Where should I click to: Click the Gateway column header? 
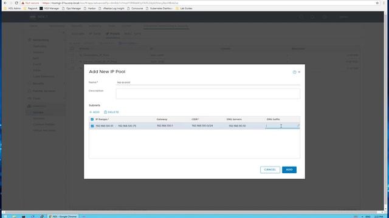162,119
